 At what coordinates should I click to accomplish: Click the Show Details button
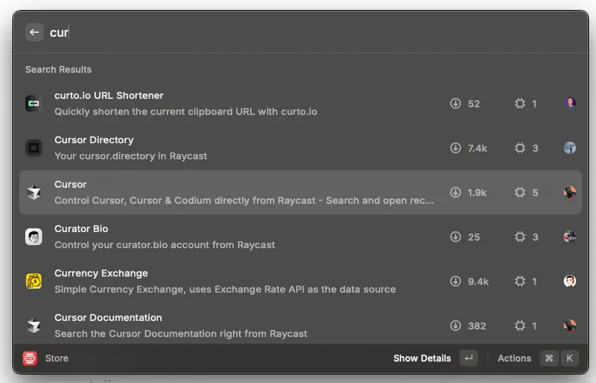coord(422,358)
